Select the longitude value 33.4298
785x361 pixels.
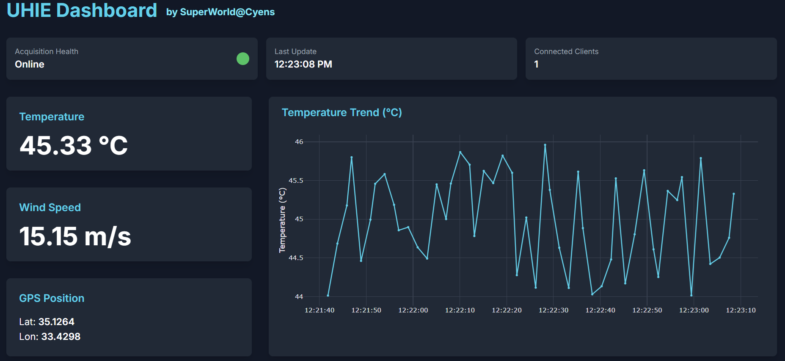(61, 337)
